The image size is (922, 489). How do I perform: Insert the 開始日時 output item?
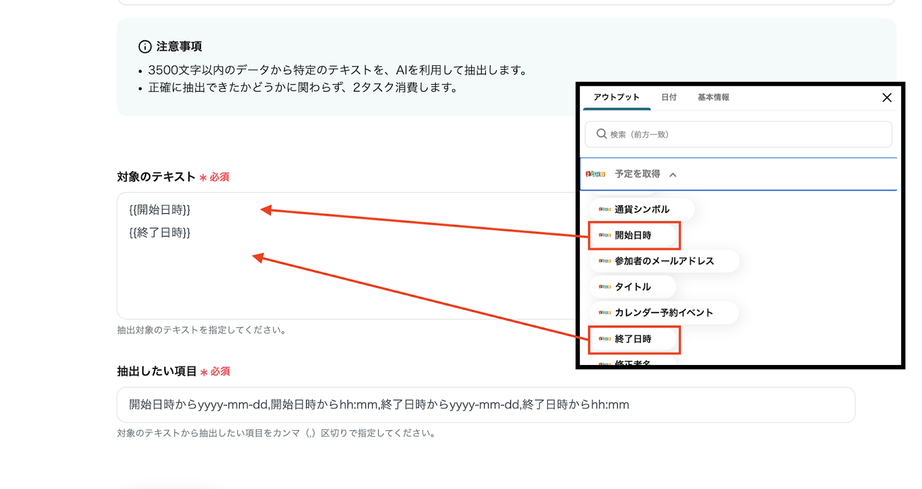pyautogui.click(x=633, y=235)
